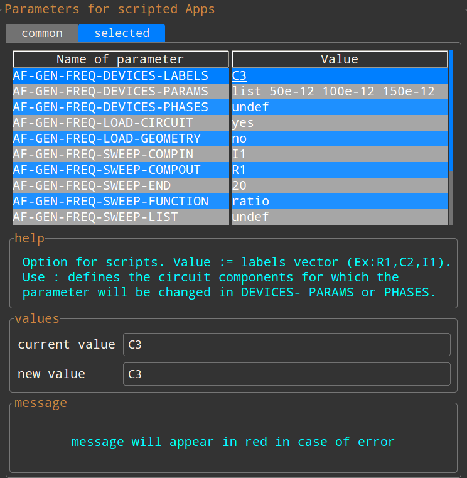This screenshot has height=478, width=467.
Task: Select the selected tab
Action: pyautogui.click(x=122, y=33)
